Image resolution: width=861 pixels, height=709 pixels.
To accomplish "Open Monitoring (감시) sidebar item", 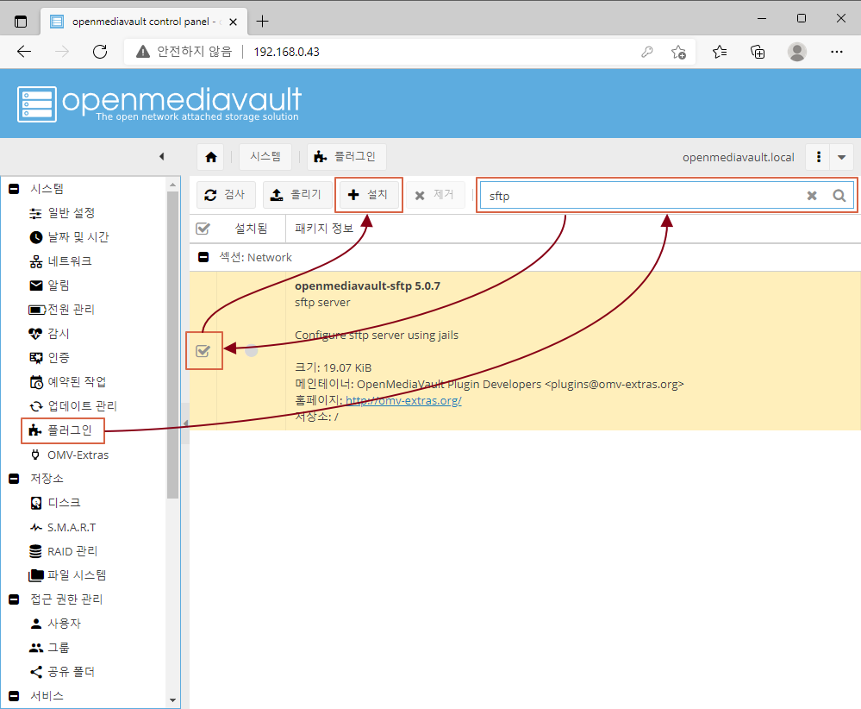I will [49, 334].
